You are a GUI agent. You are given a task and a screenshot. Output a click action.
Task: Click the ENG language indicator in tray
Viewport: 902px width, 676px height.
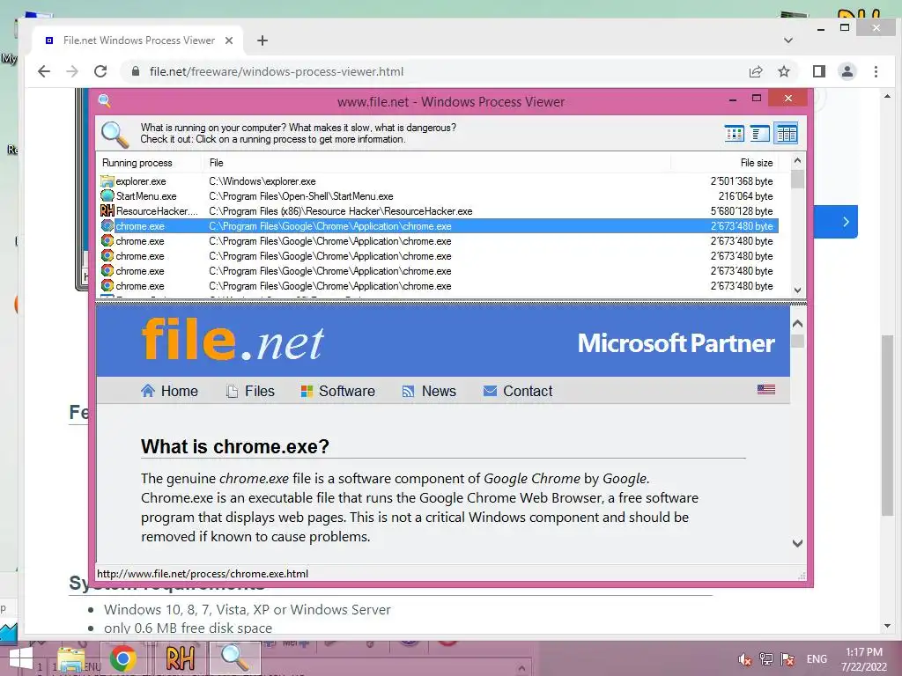click(x=817, y=658)
